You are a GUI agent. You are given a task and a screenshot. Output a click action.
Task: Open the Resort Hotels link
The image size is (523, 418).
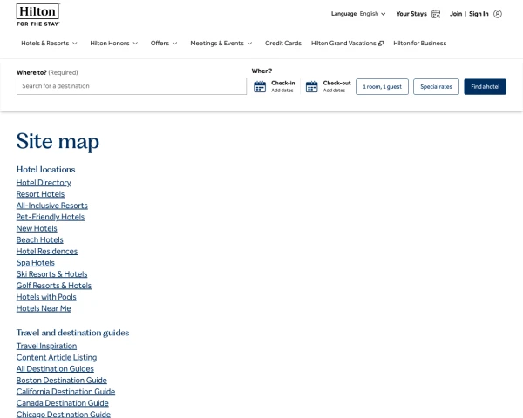(x=40, y=194)
